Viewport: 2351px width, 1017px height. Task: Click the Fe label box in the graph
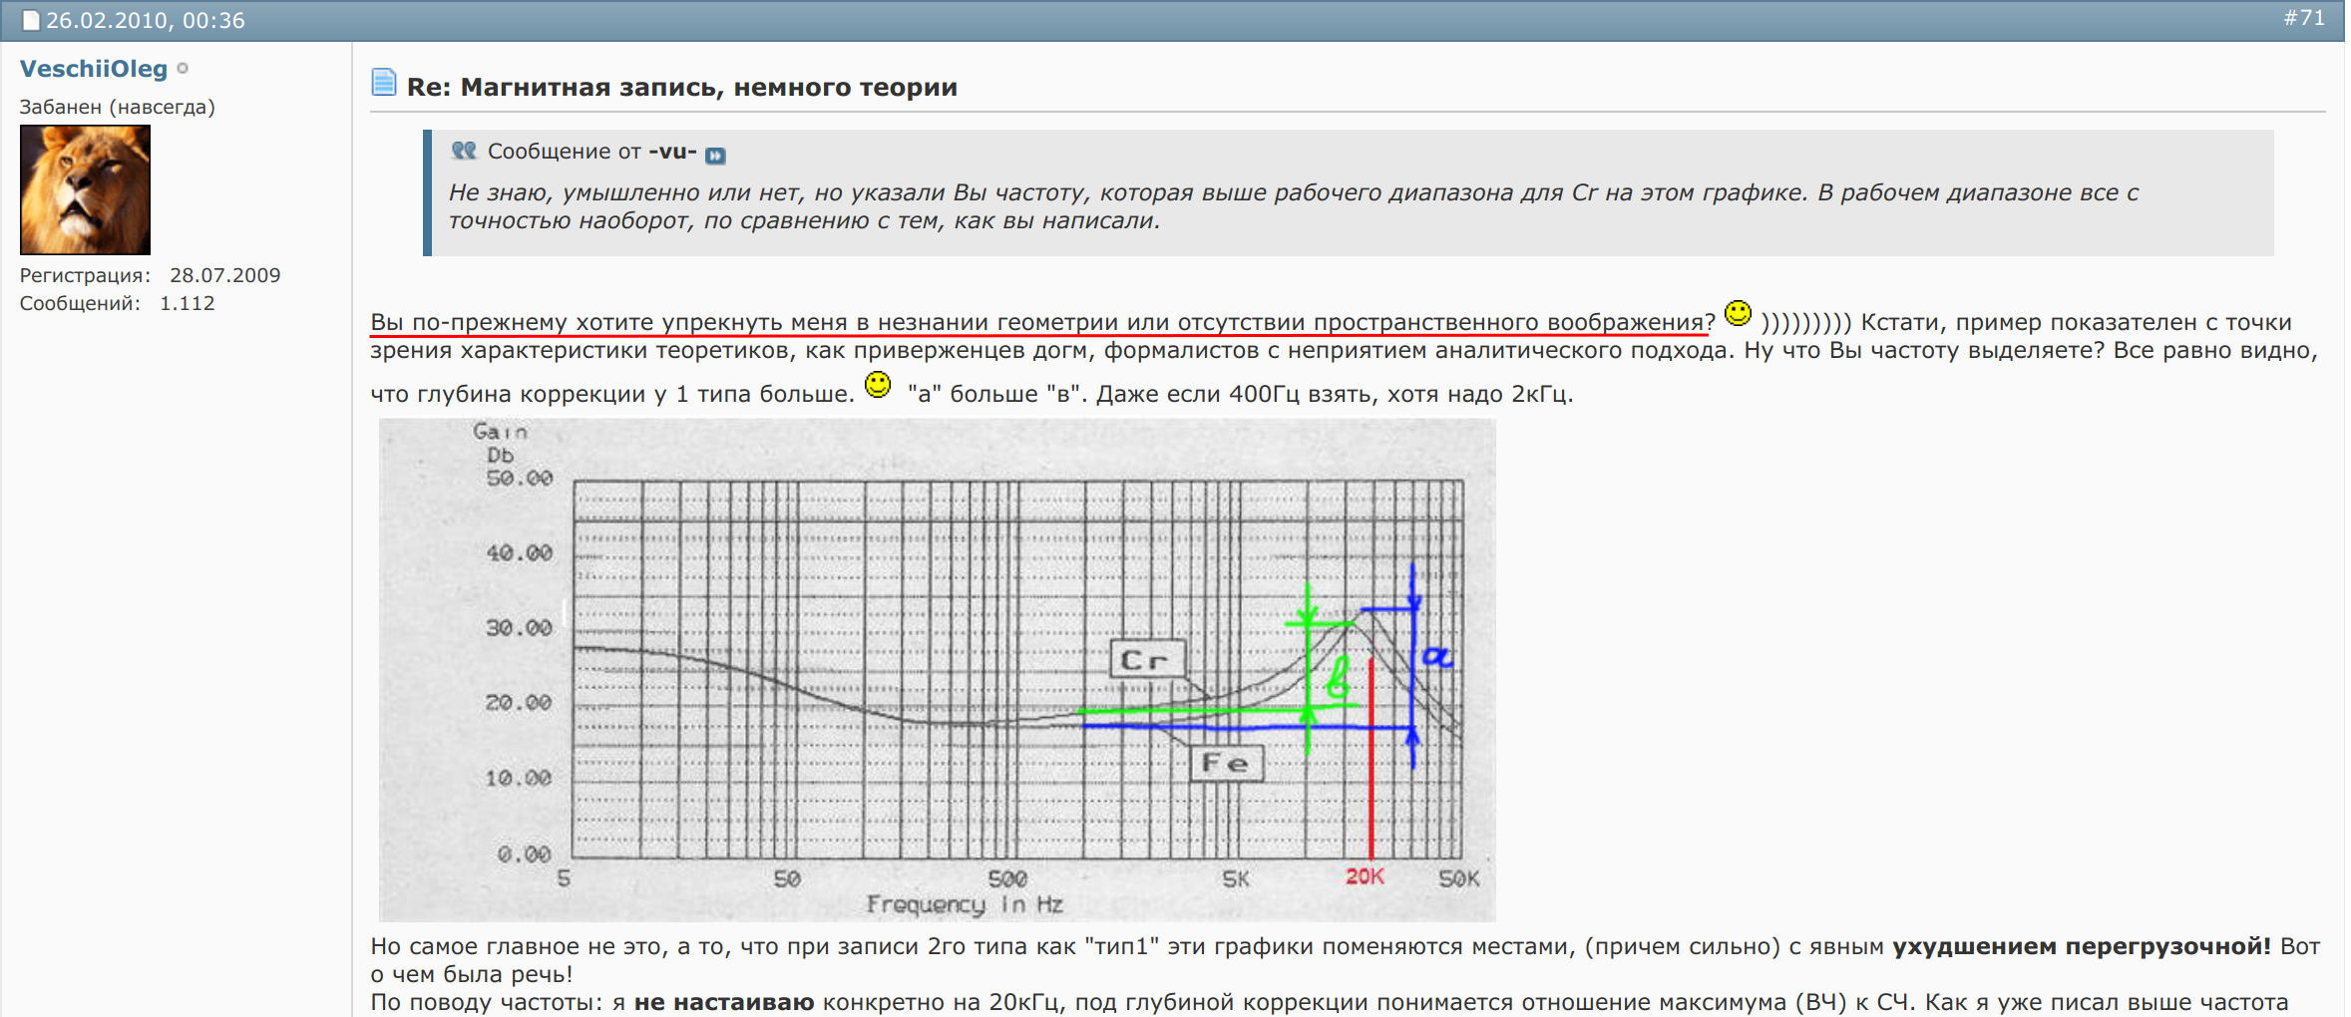point(1226,764)
